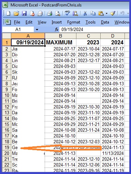Click the Print icon in the toolbar

pyautogui.click(x=50, y=14)
